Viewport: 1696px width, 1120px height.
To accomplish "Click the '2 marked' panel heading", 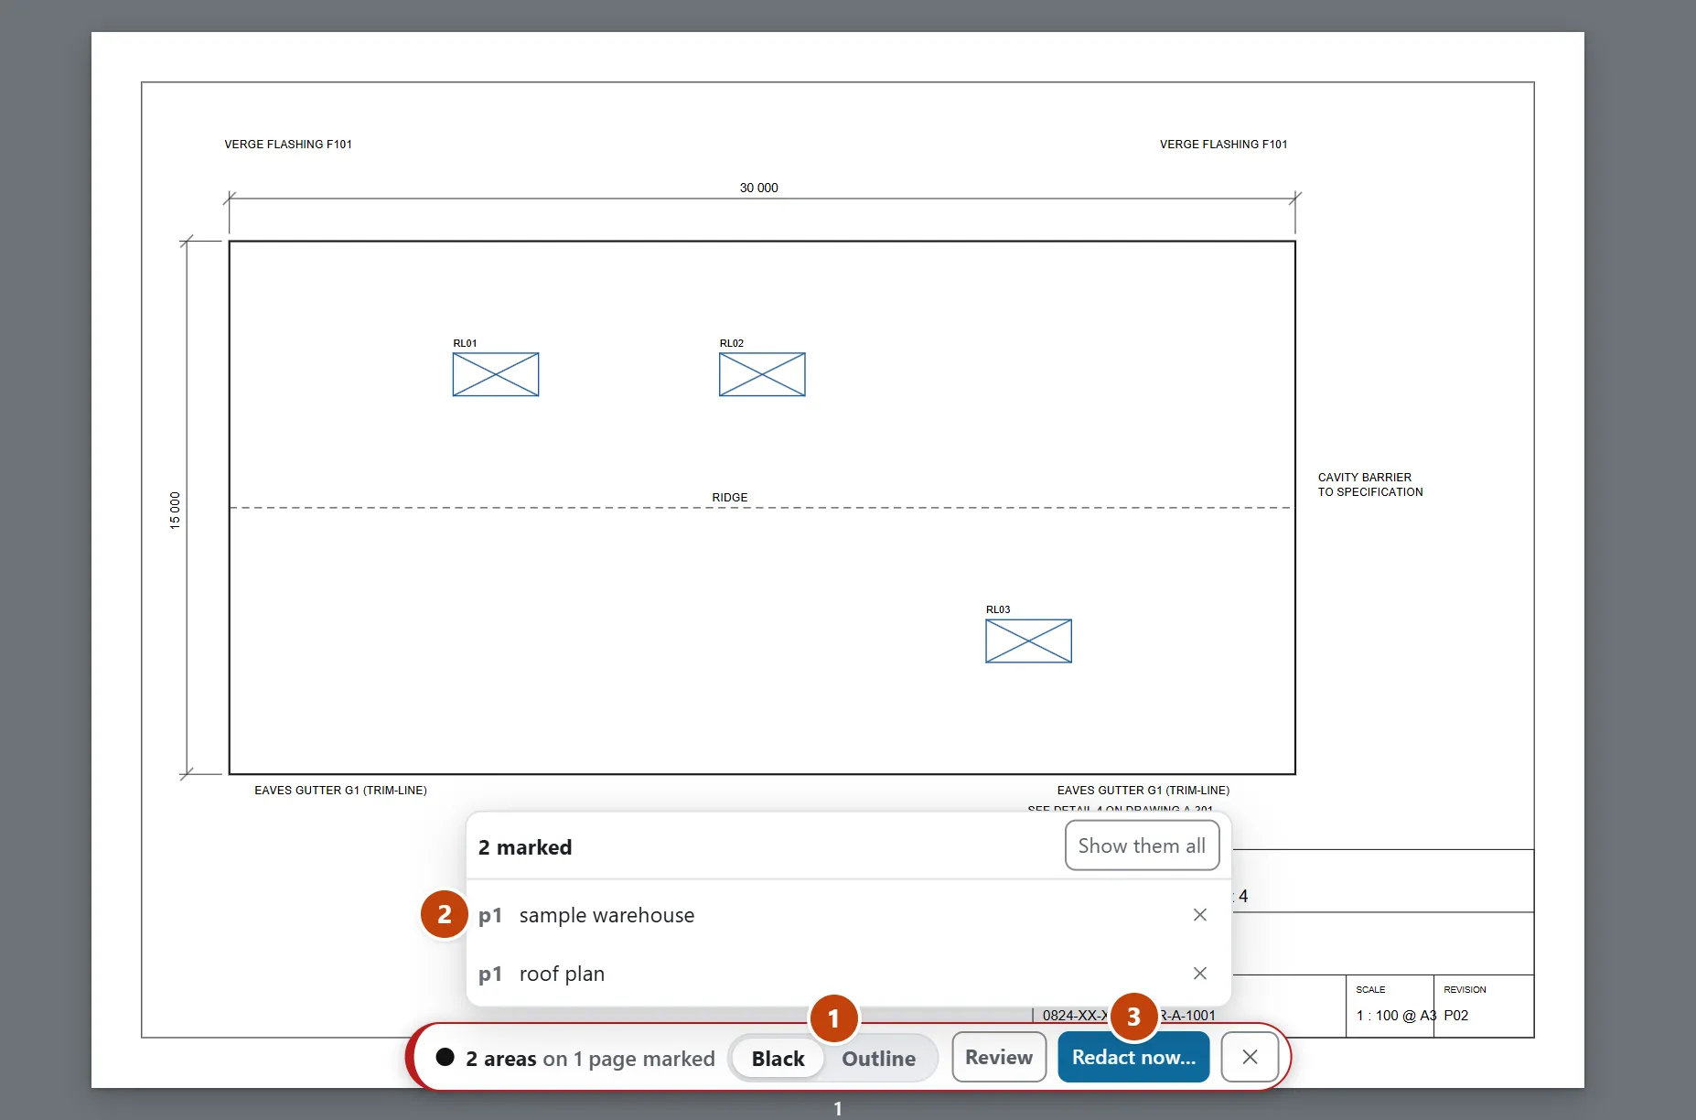I will click(525, 847).
